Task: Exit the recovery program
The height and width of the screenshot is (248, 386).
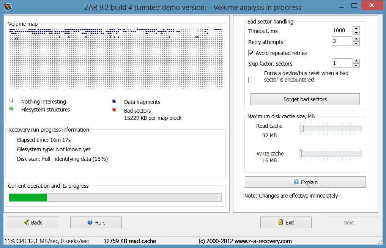Action: click(286, 223)
